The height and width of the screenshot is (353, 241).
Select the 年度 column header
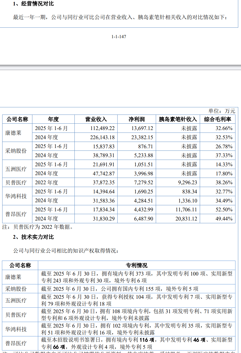click(53, 119)
